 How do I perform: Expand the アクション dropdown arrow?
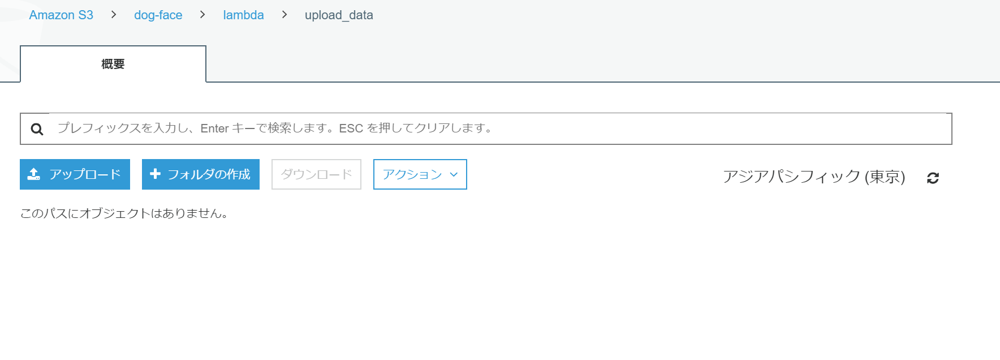point(454,175)
